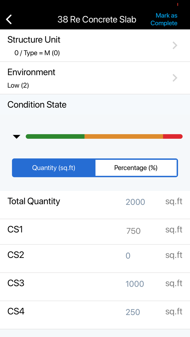Select the Structure Unit label
The image size is (190, 337).
[x=34, y=40]
